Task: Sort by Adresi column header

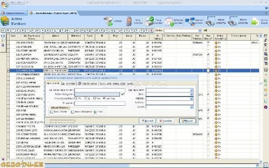Action: 56,37
